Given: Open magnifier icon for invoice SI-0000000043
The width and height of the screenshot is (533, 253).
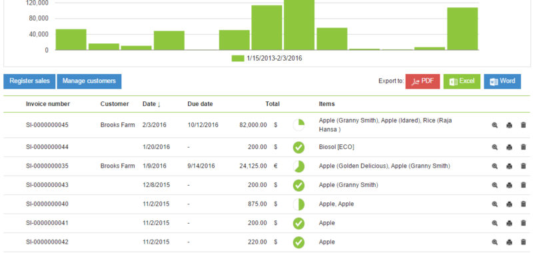Looking at the screenshot, I should pyautogui.click(x=494, y=185).
